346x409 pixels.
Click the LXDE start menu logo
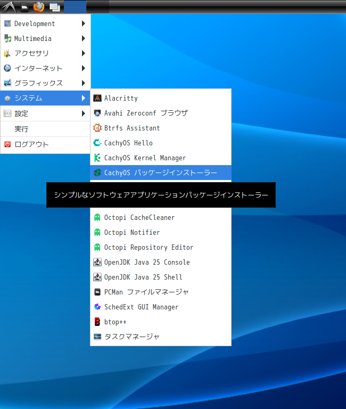pos(9,7)
